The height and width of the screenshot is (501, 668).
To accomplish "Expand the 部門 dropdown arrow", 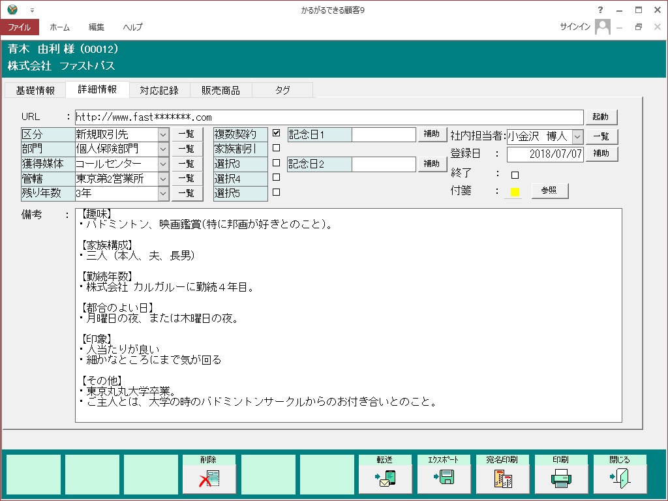I will tap(163, 149).
